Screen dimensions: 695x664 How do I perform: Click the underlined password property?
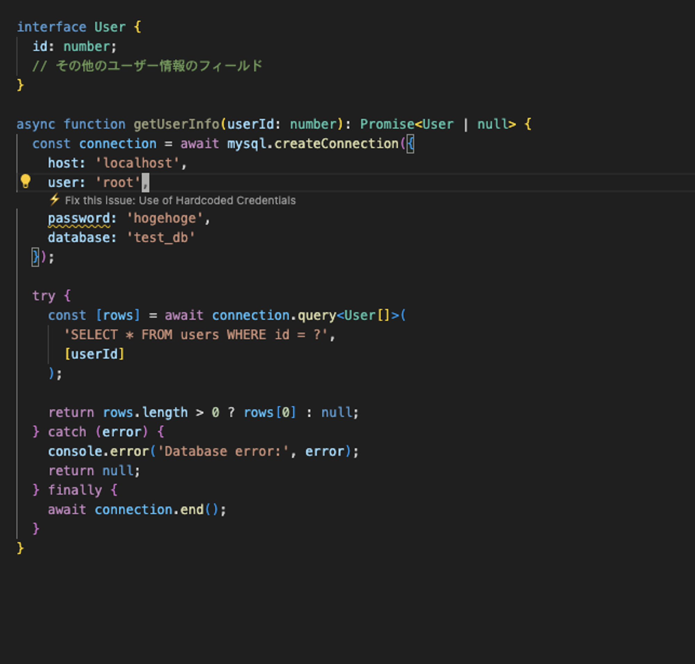(79, 219)
